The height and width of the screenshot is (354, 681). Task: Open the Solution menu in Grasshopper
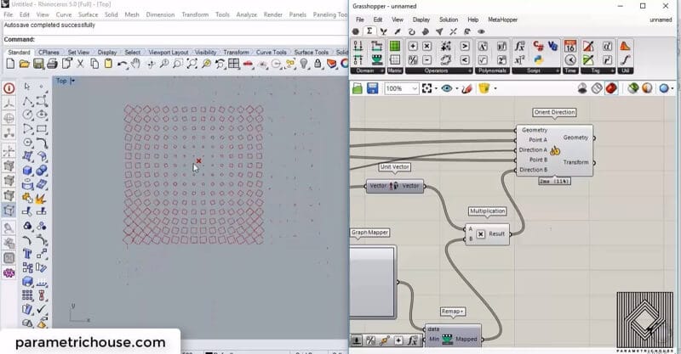pyautogui.click(x=448, y=19)
